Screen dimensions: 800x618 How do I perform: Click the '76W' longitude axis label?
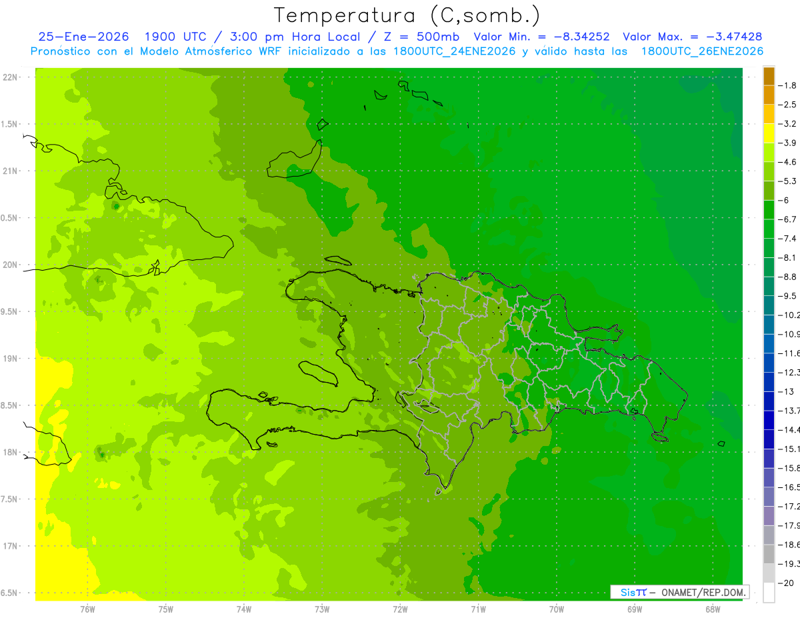point(87,609)
